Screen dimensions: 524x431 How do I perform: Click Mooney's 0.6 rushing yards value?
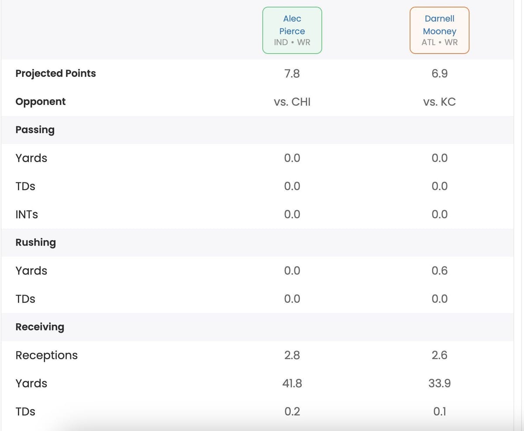point(439,271)
